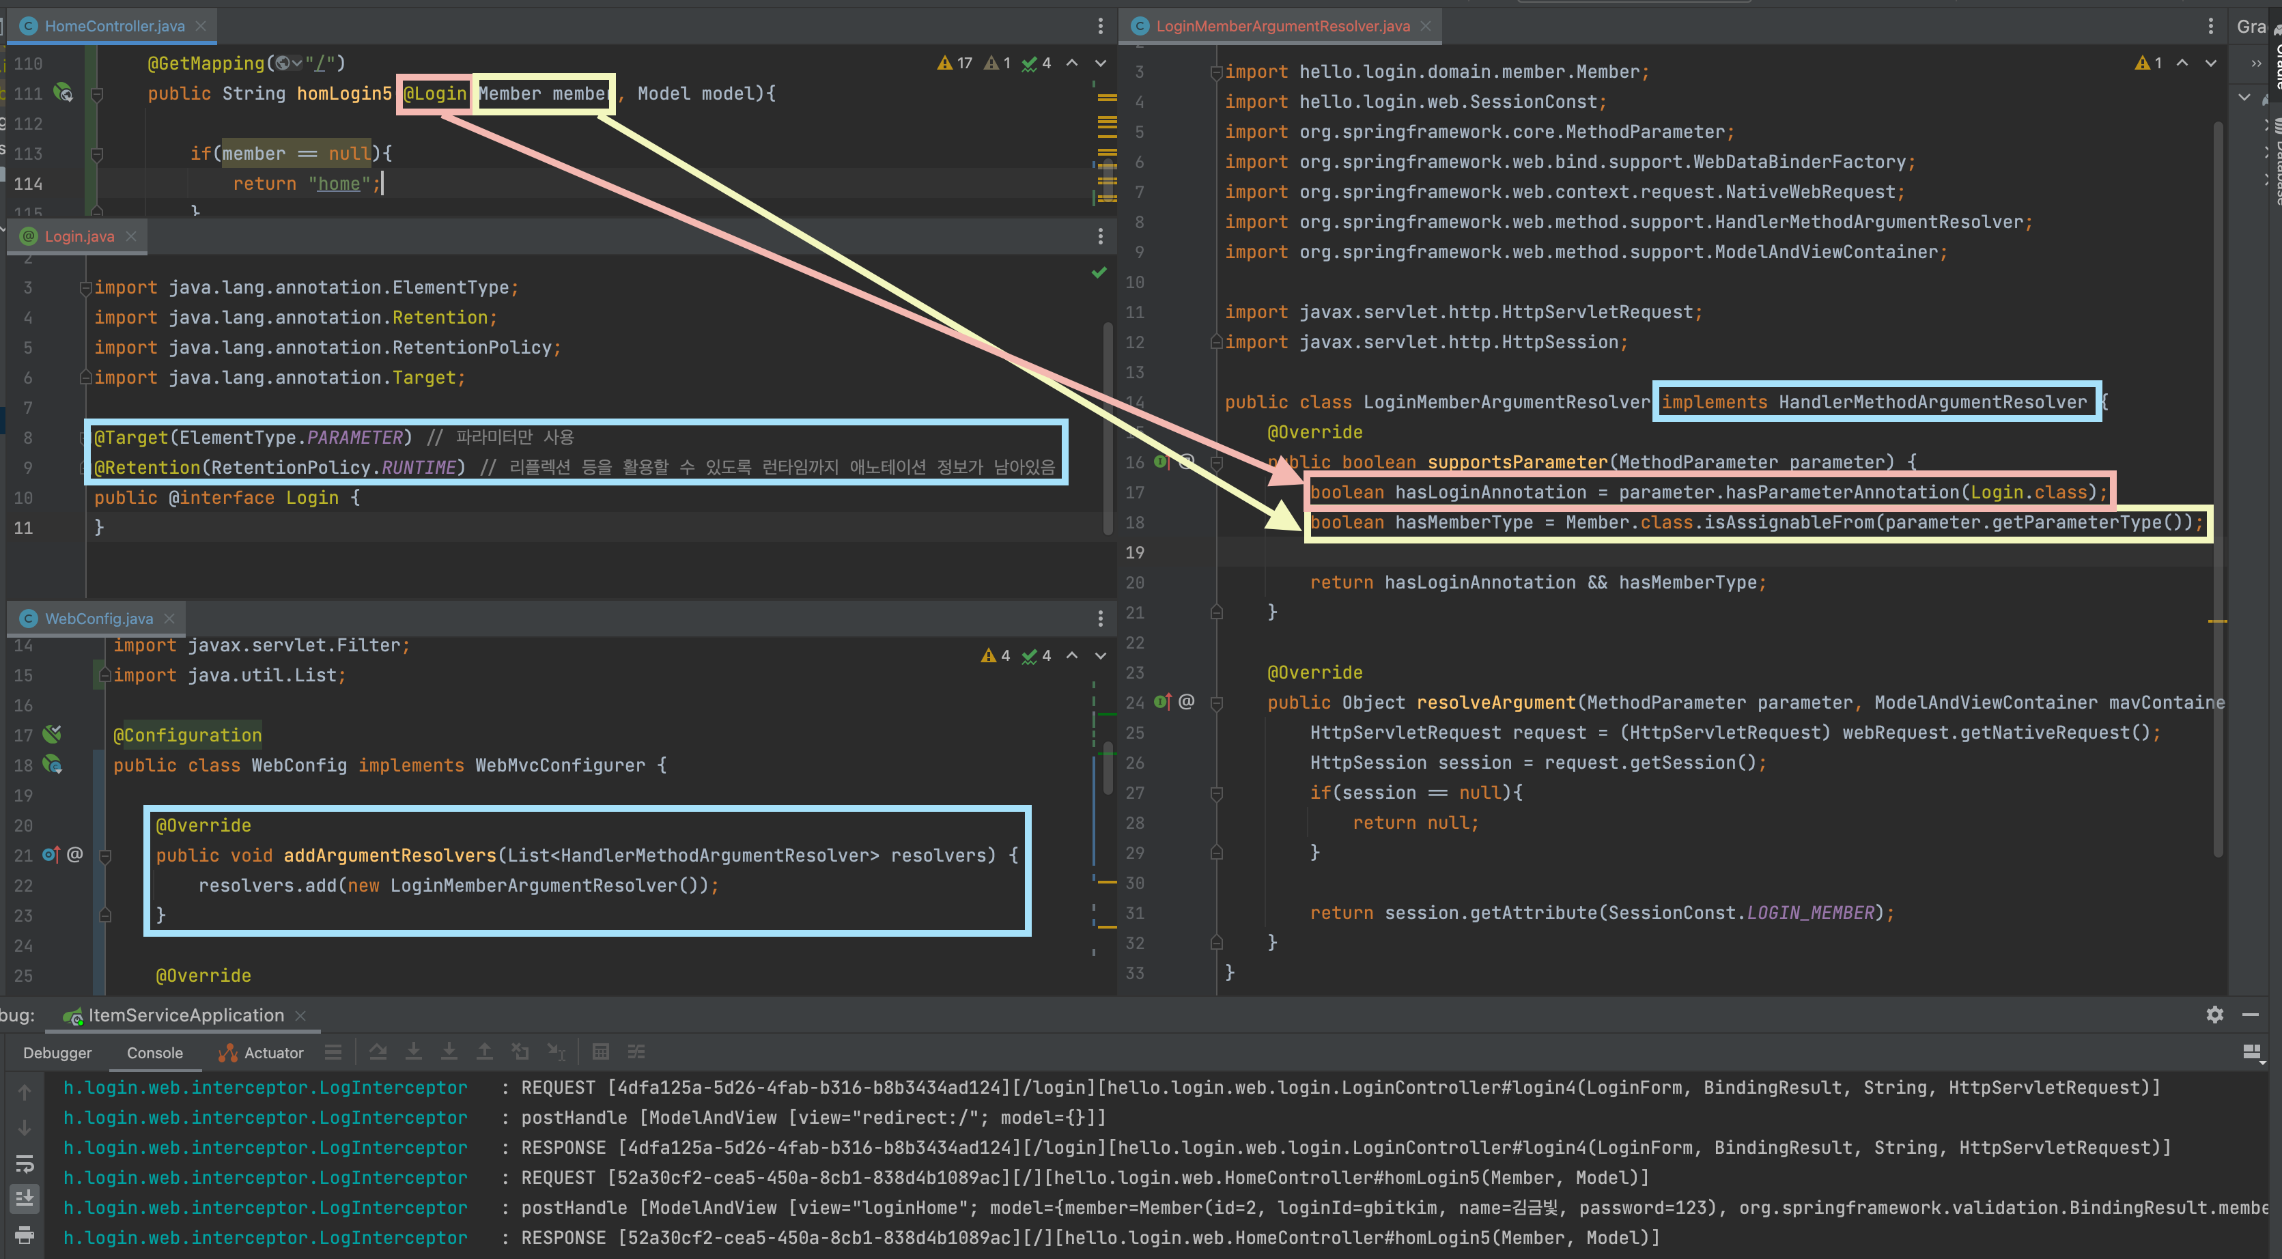The width and height of the screenshot is (2282, 1259).
Task: Go to next highlighted error in LoginMemberArgumentResolver
Action: click(x=2210, y=63)
